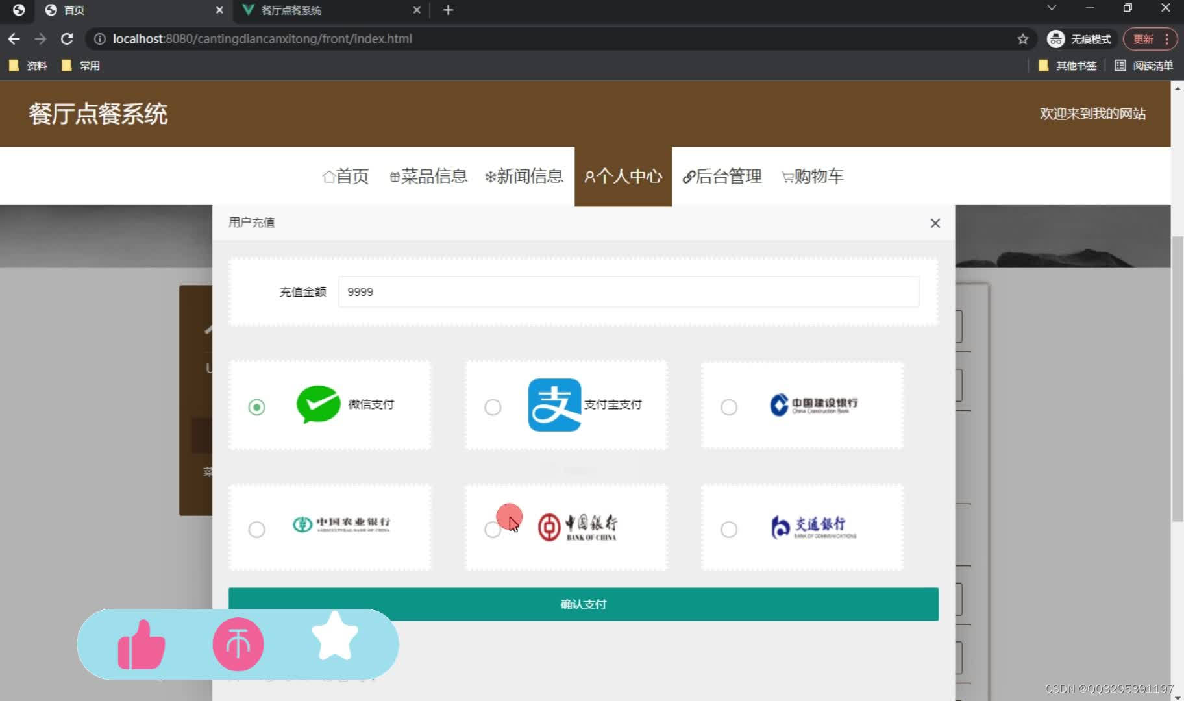Click the address bar URL
1184x701 pixels.
tap(262, 39)
